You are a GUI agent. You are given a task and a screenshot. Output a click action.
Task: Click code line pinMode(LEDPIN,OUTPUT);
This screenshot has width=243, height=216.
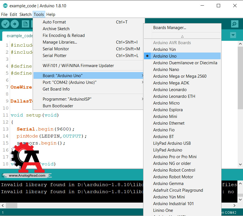(x=52, y=136)
